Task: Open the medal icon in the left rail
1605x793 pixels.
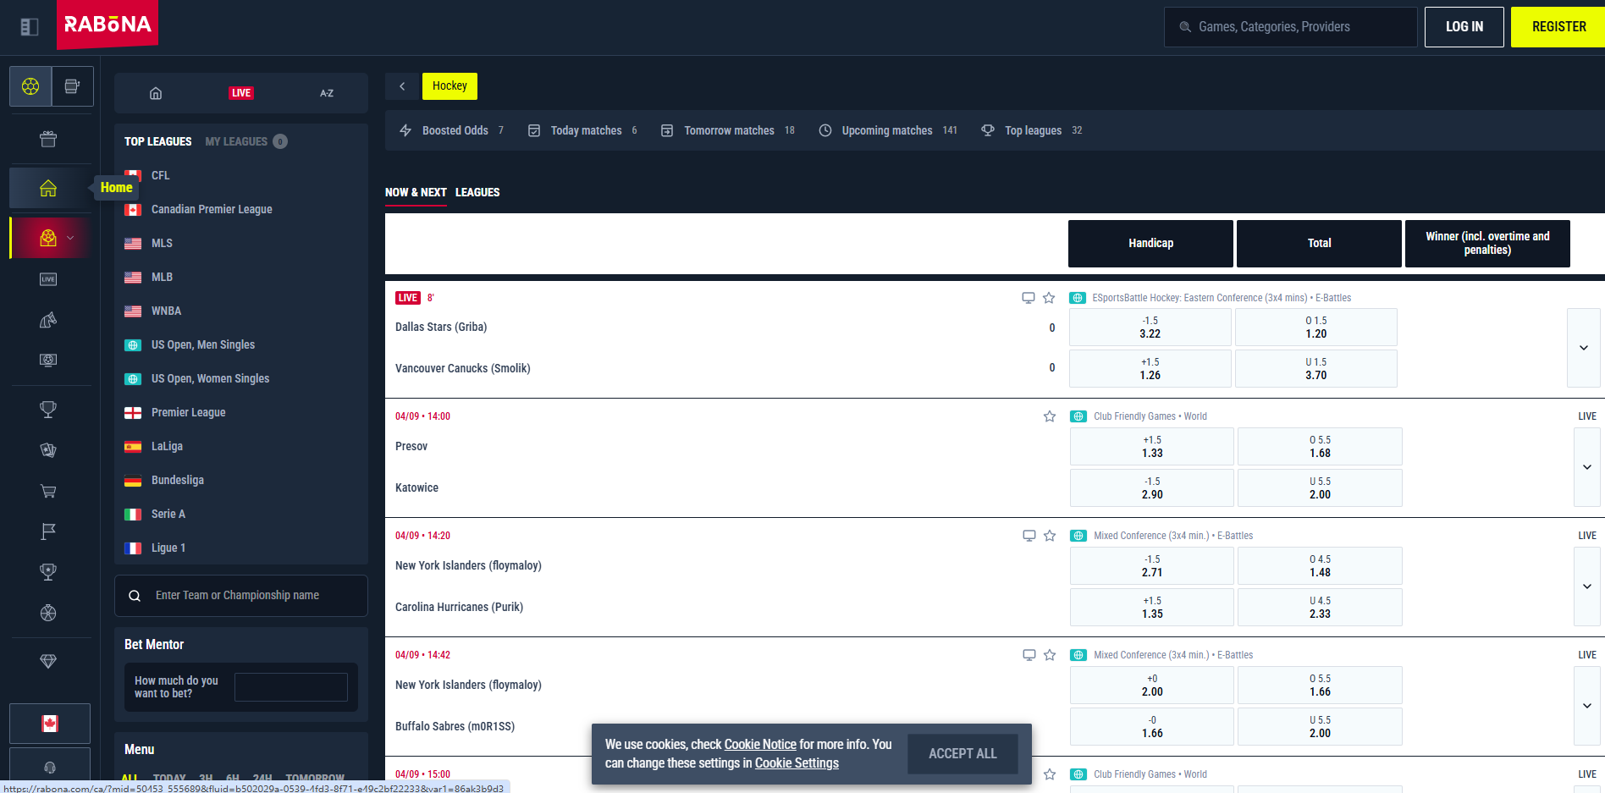Action: click(48, 572)
